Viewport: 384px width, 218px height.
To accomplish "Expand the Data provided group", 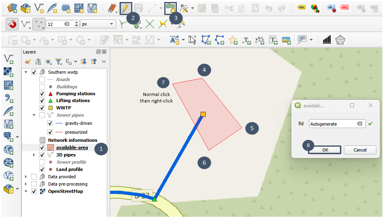I will [26, 177].
